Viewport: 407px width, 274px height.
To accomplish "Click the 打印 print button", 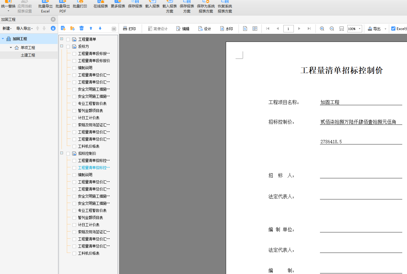I will pyautogui.click(x=129, y=29).
